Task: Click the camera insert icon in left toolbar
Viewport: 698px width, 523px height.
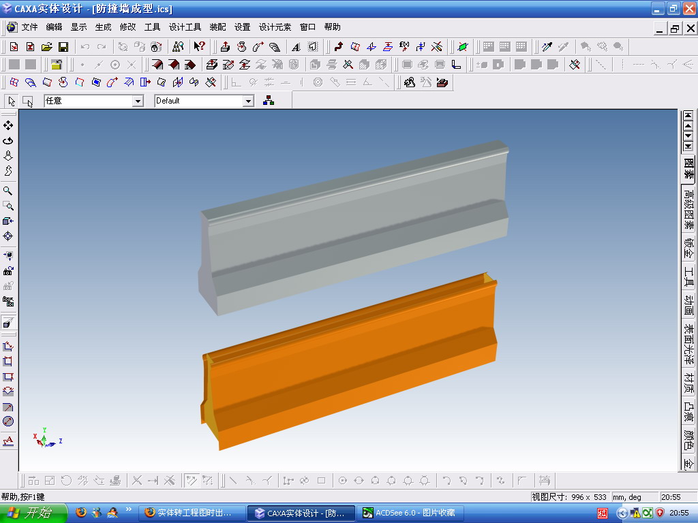Action: click(8, 271)
